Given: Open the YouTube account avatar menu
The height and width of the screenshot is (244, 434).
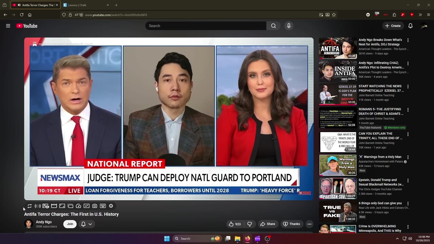Looking at the screenshot, I should click(423, 26).
